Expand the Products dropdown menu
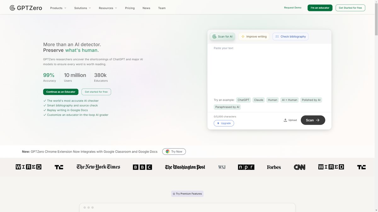This screenshot has height=212, width=378. pyautogui.click(x=58, y=8)
